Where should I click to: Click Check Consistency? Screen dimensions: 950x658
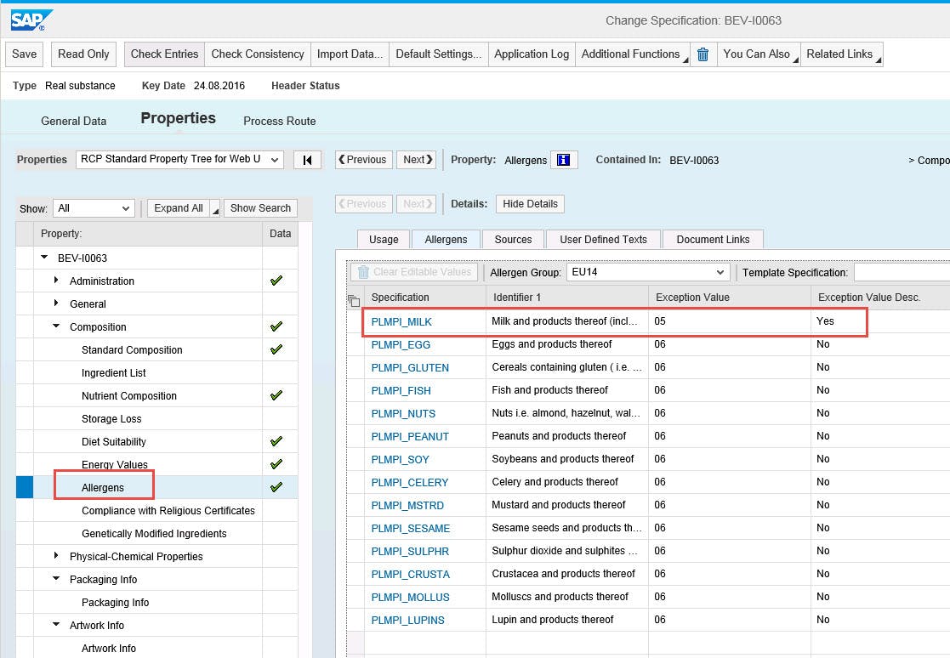(258, 54)
